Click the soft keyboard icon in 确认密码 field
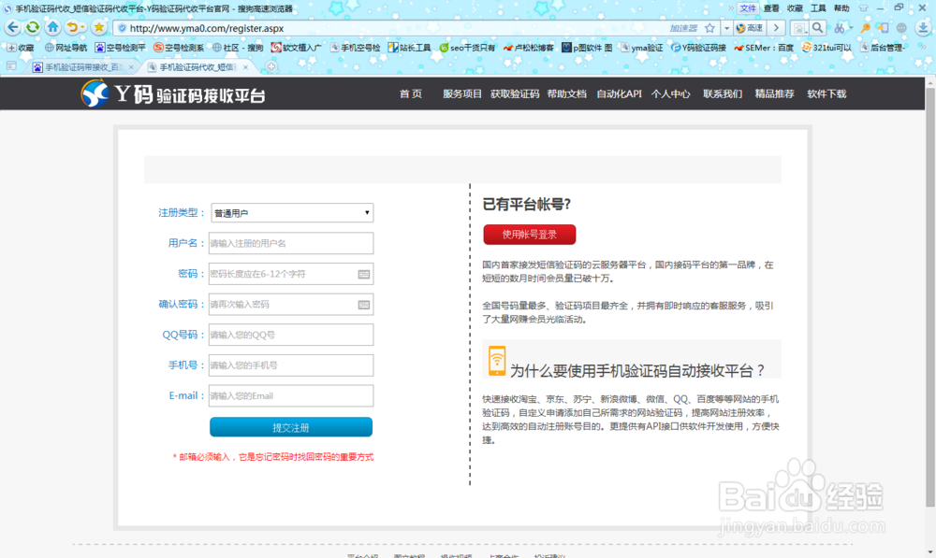 pyautogui.click(x=363, y=305)
